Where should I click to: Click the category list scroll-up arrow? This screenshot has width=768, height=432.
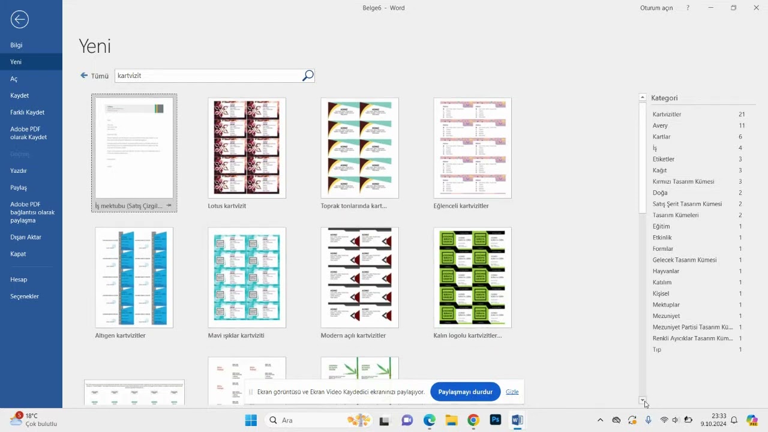643,97
